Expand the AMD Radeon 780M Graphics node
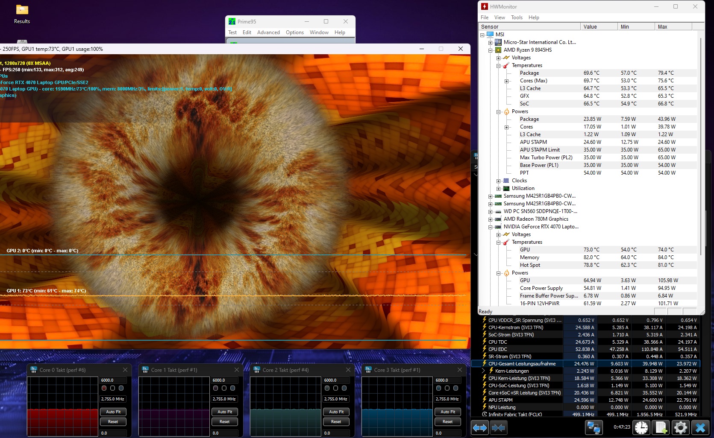 pos(491,219)
